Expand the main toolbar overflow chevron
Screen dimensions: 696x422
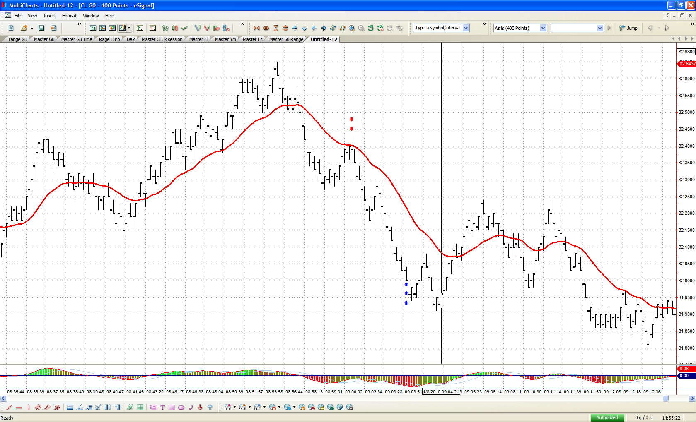(80, 24)
